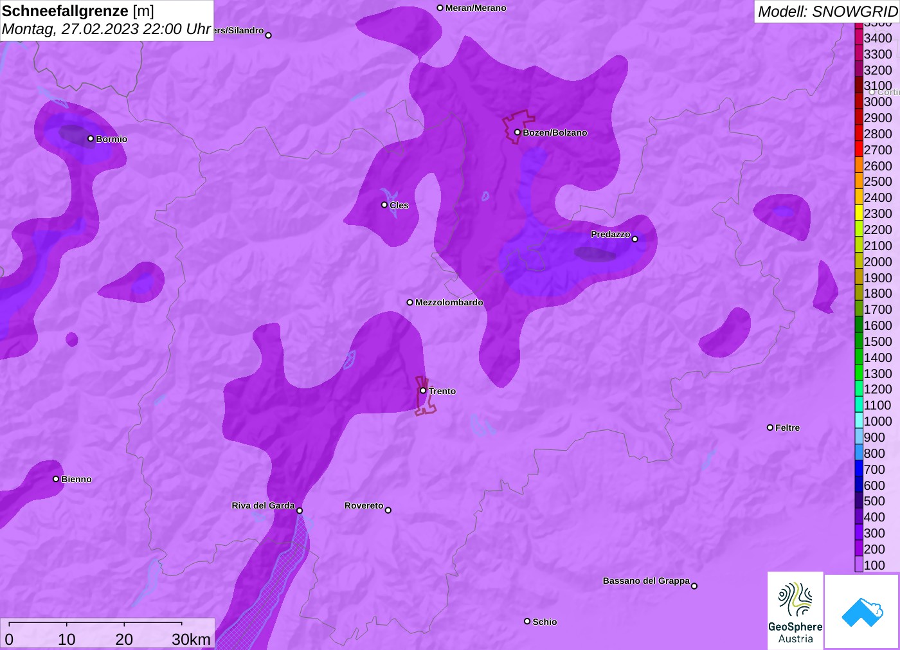Click the Bienno marker dot

(x=56, y=478)
